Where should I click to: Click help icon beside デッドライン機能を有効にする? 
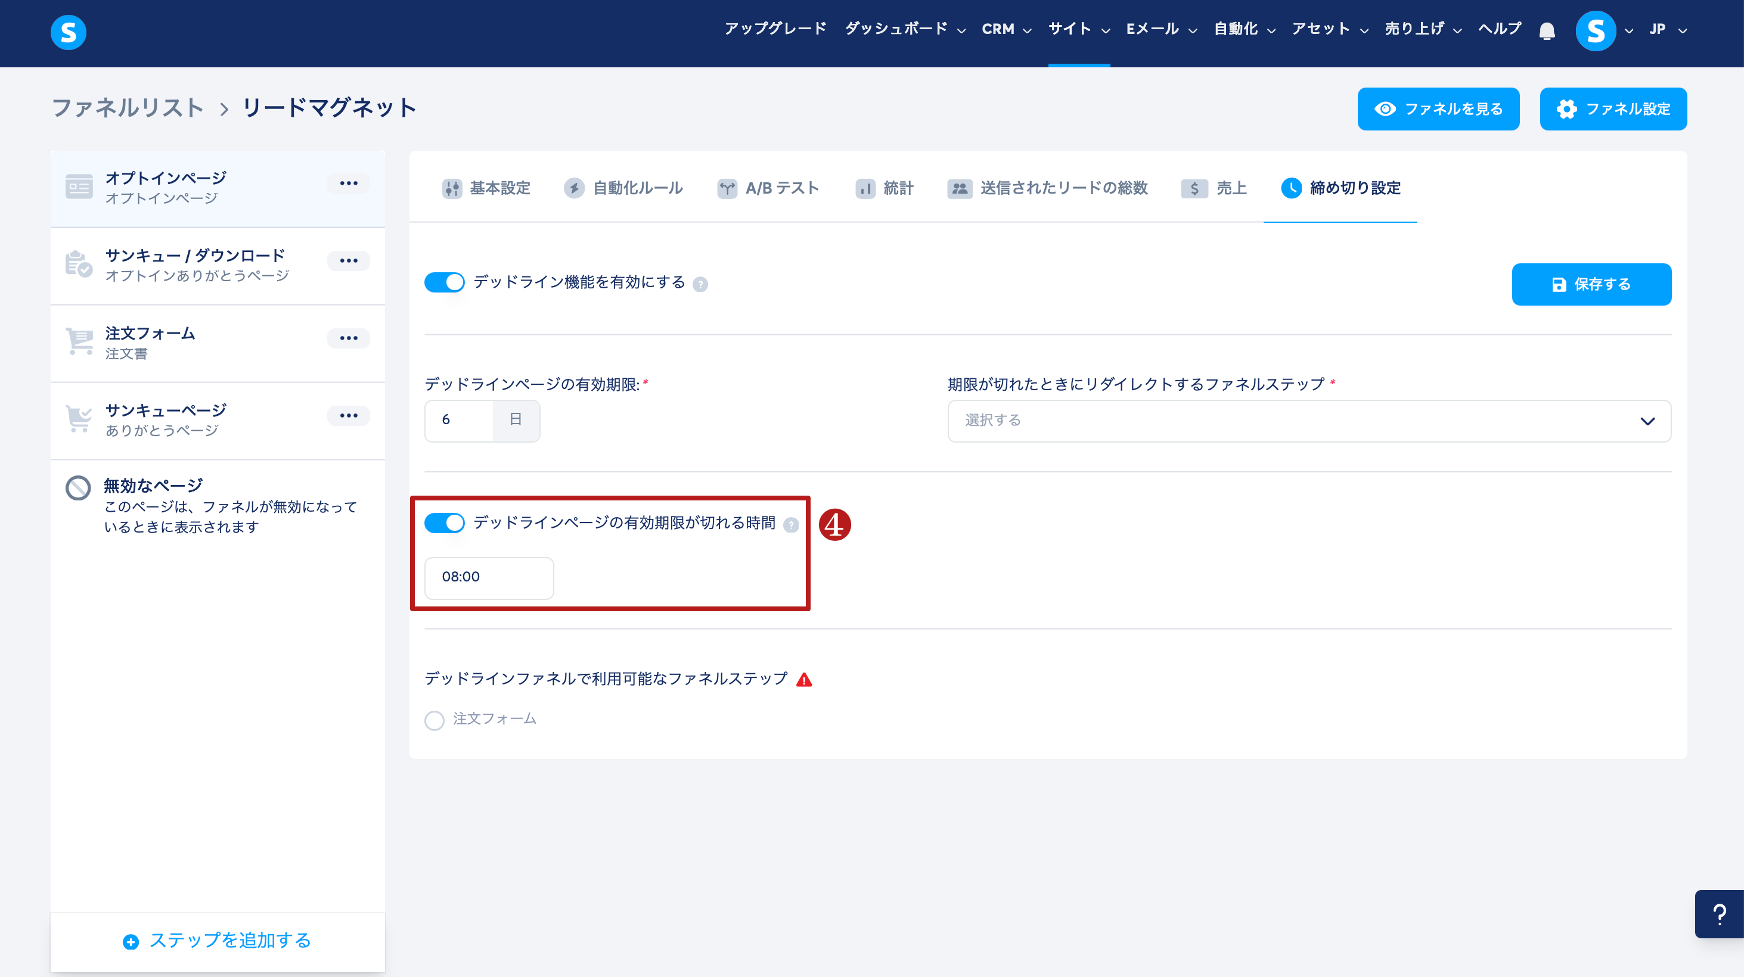[701, 285]
